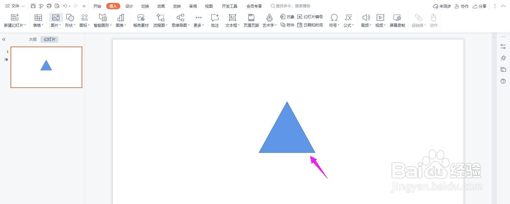Click the 图片 picture icon
510x204 pixels.
point(56,18)
